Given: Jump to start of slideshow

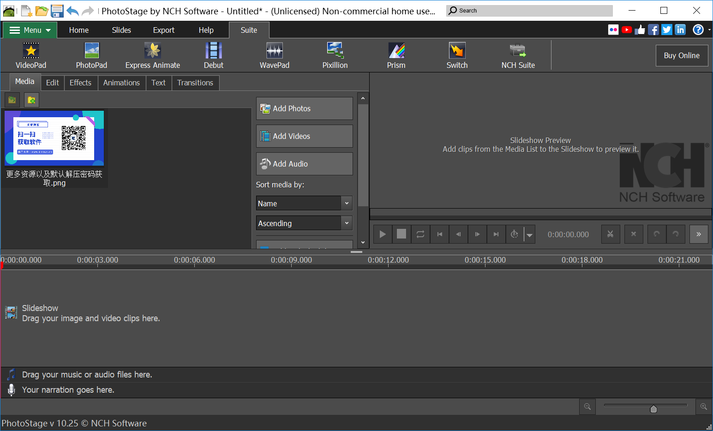Looking at the screenshot, I should [439, 234].
